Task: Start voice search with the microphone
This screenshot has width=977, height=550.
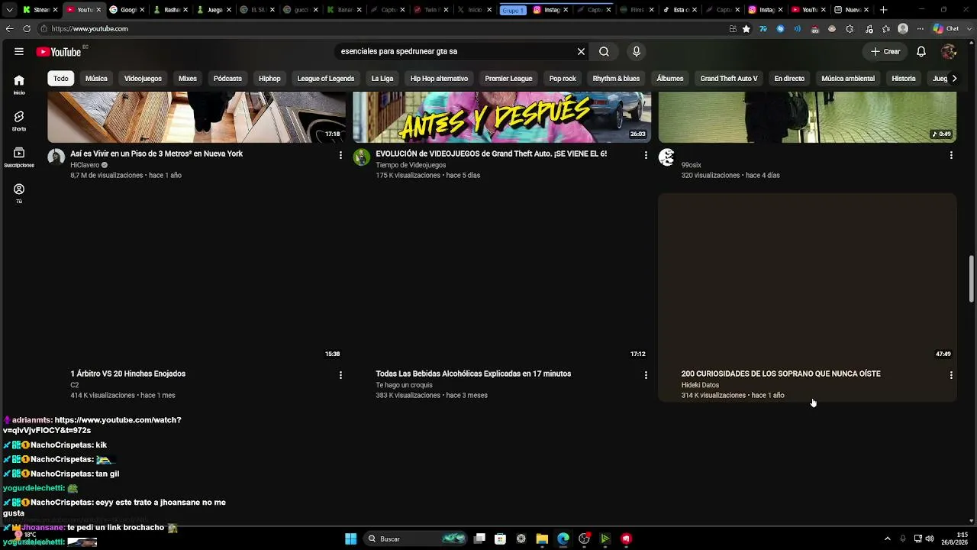Action: pyautogui.click(x=637, y=51)
